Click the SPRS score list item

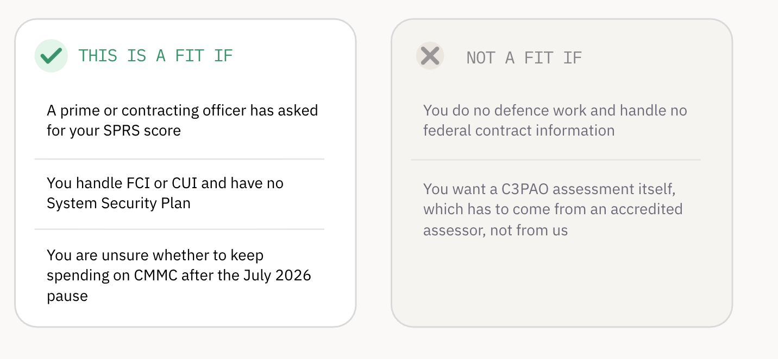[x=183, y=120]
